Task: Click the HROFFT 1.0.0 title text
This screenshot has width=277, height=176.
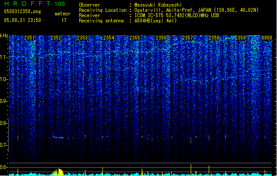Action: 35,4
